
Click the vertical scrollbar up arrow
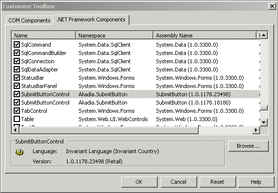[x=264, y=35]
